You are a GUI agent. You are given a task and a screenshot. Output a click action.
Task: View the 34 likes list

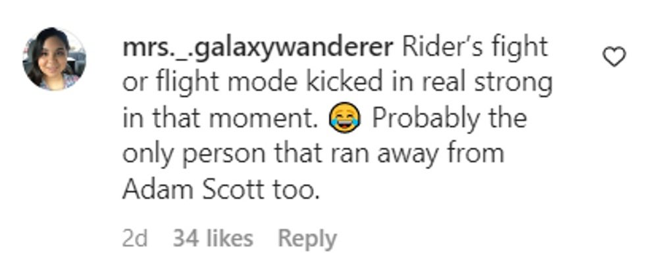click(x=213, y=238)
